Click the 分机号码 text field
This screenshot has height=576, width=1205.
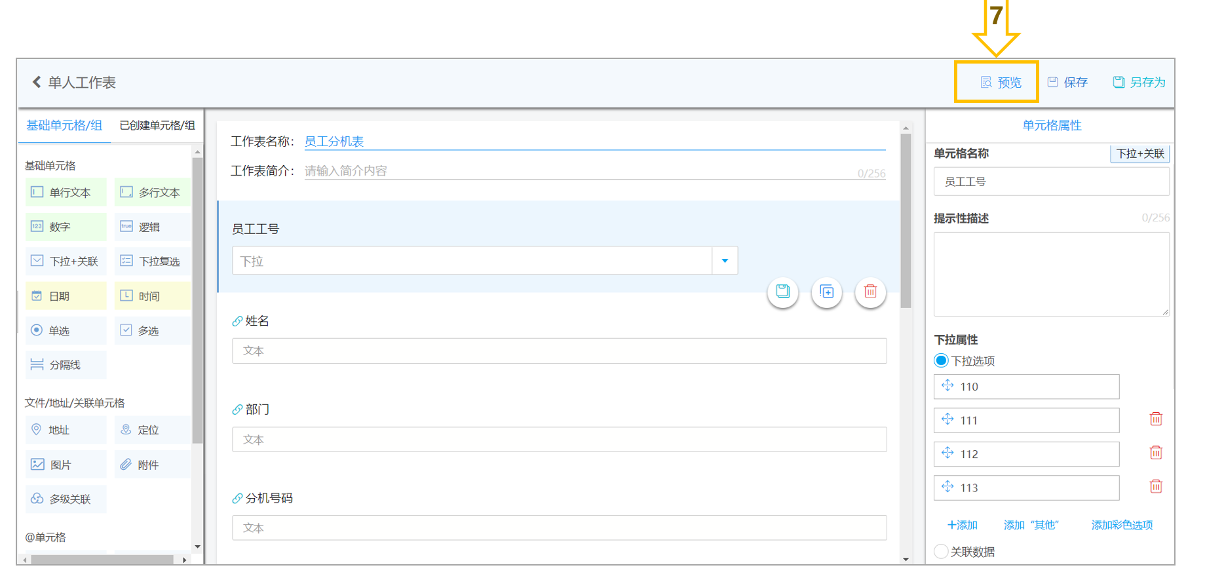(560, 528)
